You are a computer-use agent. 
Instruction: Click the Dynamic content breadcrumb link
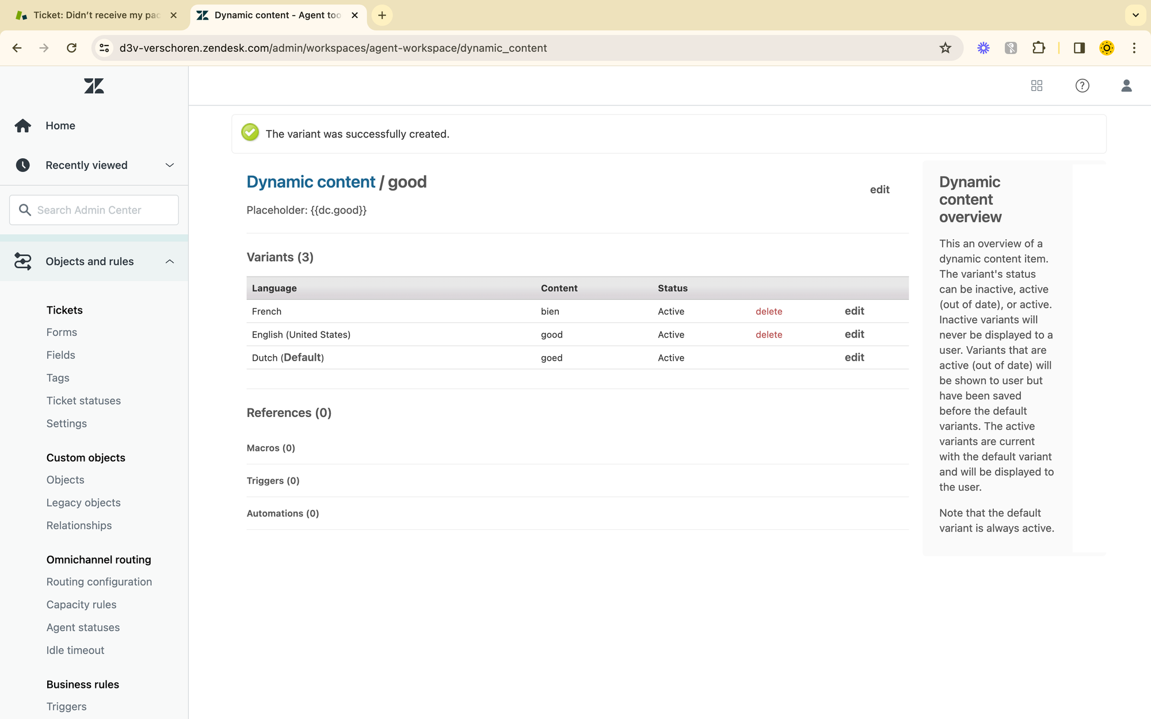point(311,182)
